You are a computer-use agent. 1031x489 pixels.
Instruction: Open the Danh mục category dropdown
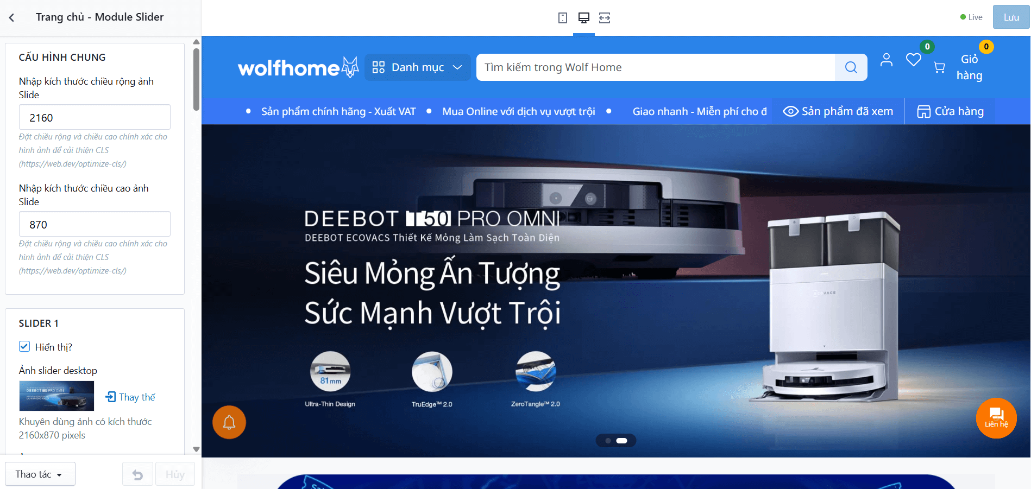click(x=417, y=67)
